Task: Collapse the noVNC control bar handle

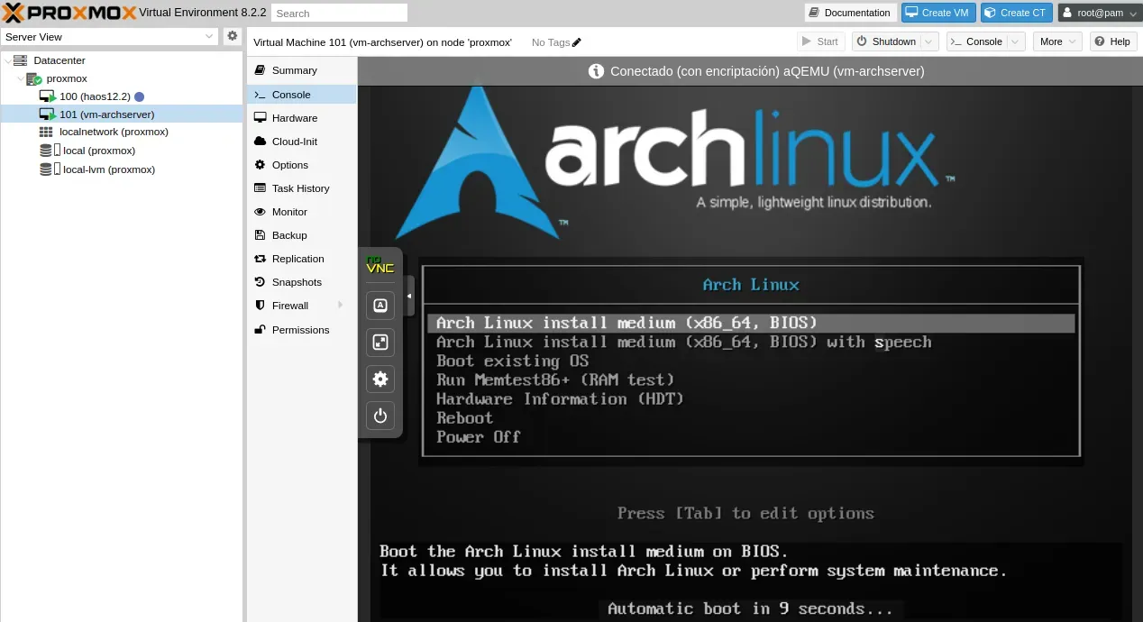Action: (x=409, y=296)
